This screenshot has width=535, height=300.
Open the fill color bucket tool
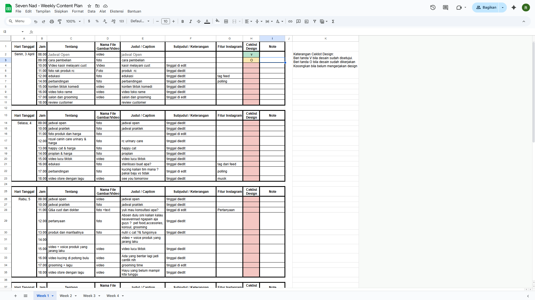[217, 21]
